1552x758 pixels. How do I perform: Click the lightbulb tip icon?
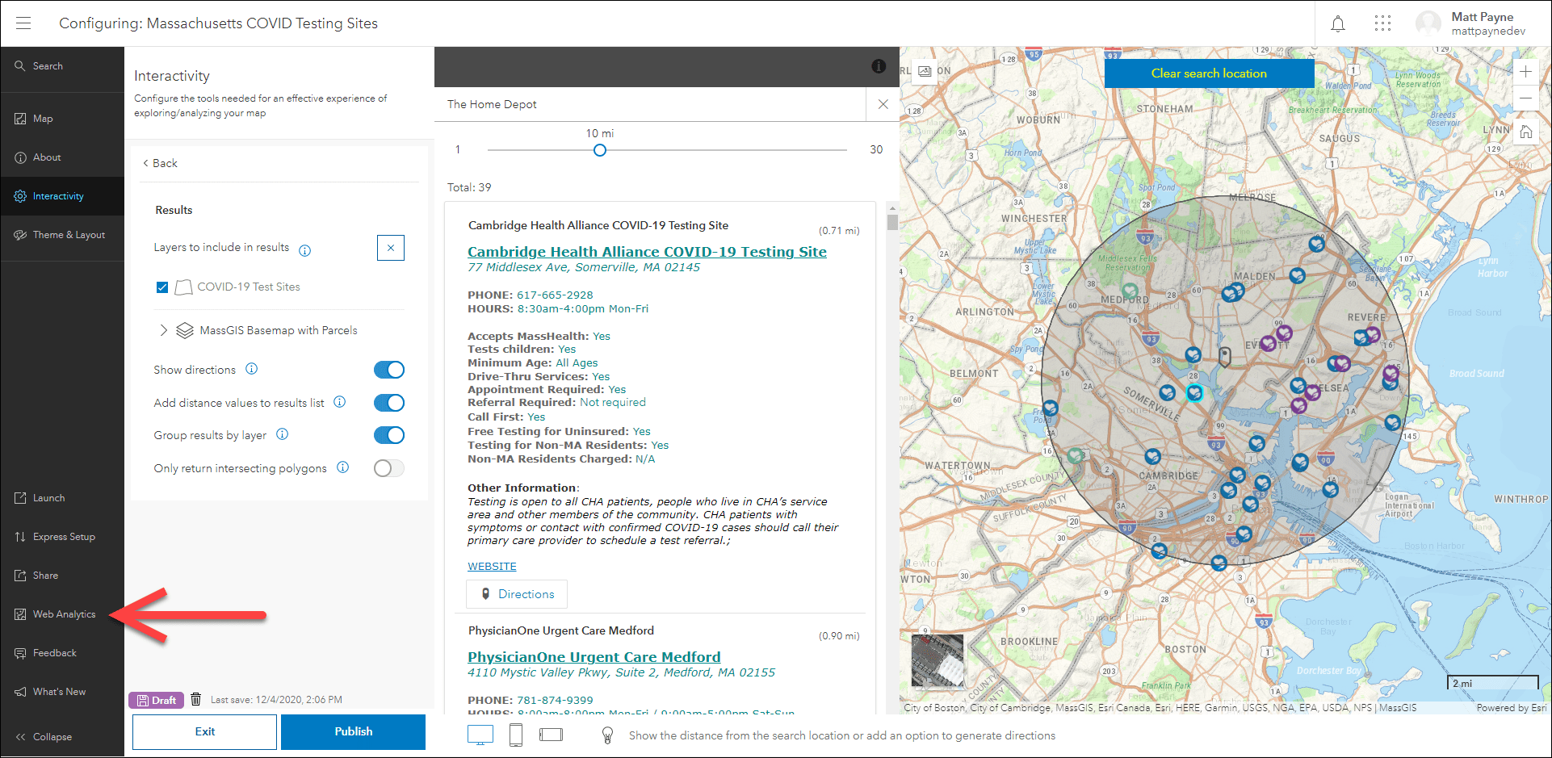[x=608, y=735]
